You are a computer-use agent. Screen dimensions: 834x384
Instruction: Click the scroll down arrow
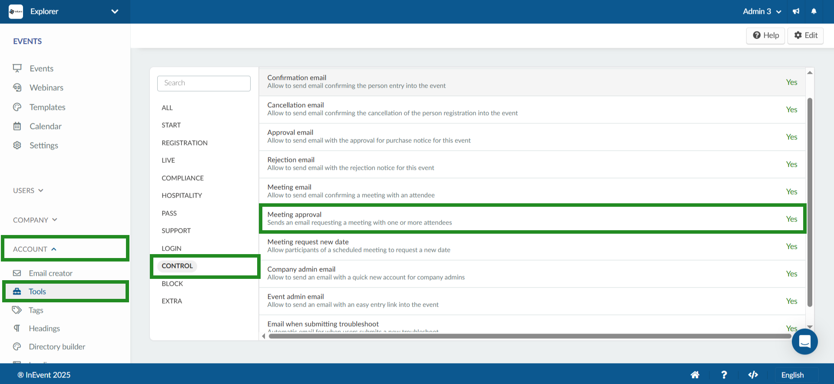tap(810, 327)
